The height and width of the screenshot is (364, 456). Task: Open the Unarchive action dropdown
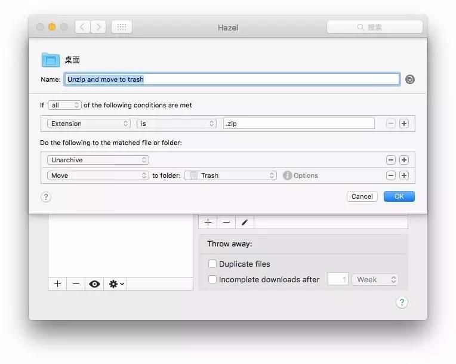coord(98,160)
